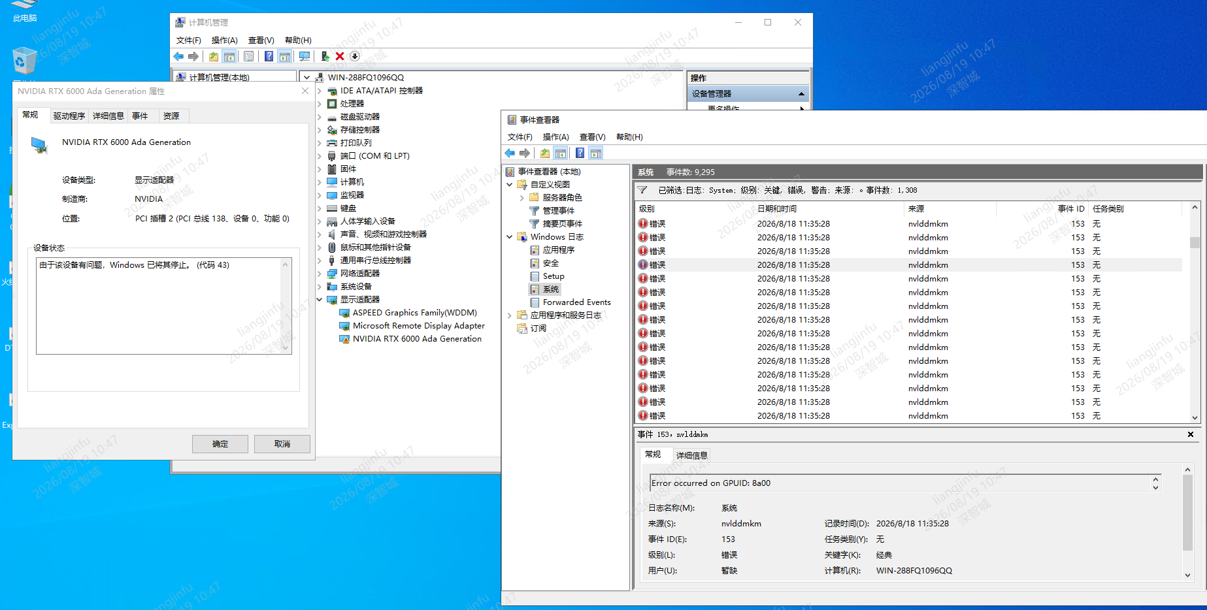Switch to 驱动程序 tab in properties dialog

(x=69, y=116)
